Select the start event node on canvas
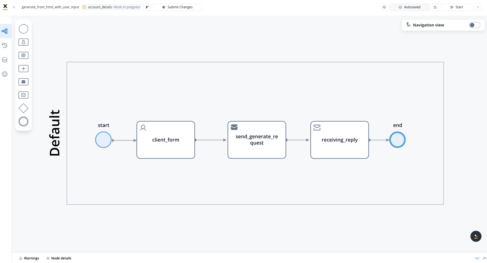Viewport: 487px width, 263px height. coord(103,140)
